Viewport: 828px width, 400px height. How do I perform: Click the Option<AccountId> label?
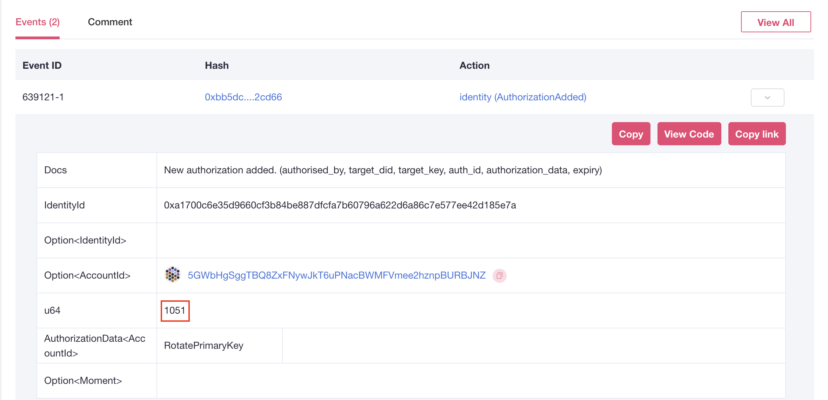point(87,275)
